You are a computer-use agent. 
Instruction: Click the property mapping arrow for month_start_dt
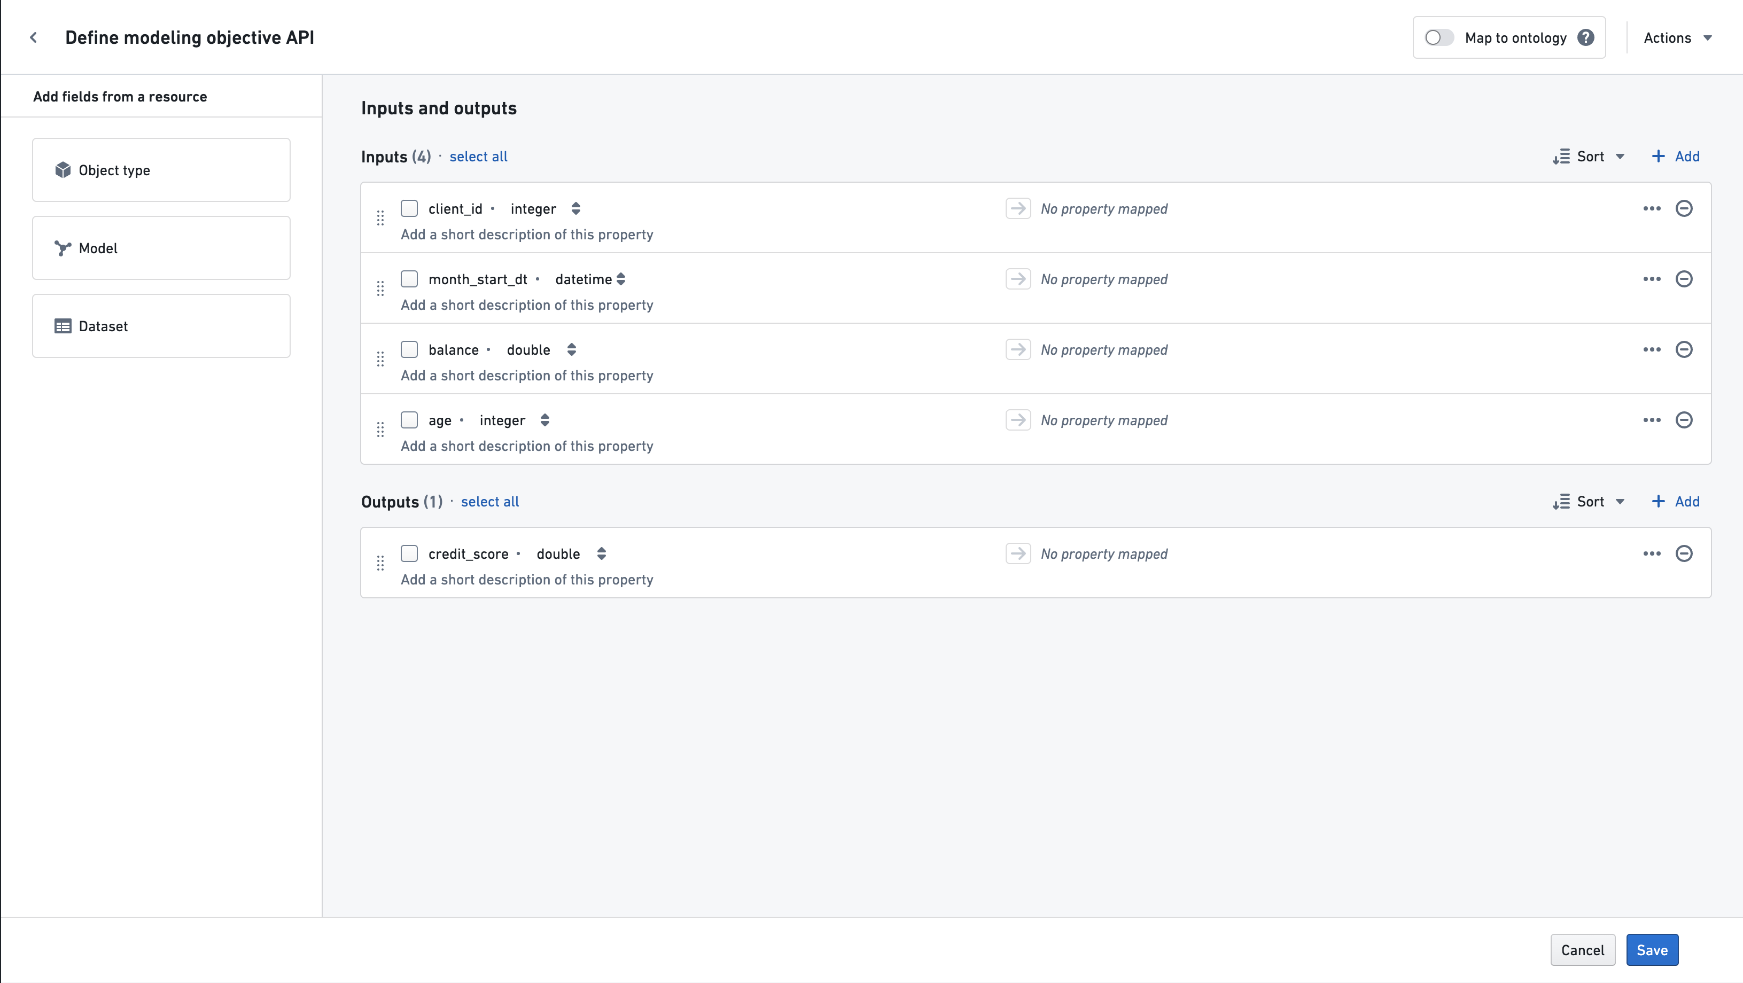coord(1016,279)
